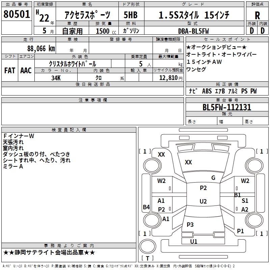Click the P1 paint marker
Screen dimensions: 270x270
(x=240, y=231)
